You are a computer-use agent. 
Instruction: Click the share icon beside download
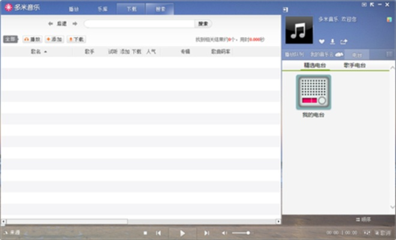pyautogui.click(x=344, y=41)
